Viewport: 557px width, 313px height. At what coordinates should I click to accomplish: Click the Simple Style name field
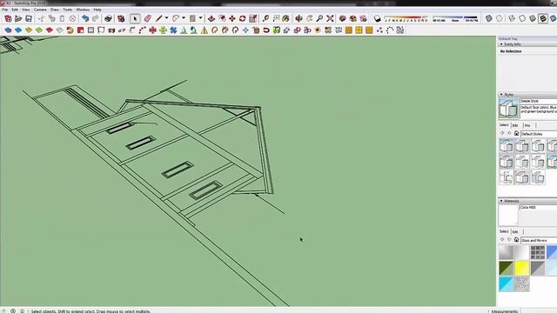tap(539, 101)
